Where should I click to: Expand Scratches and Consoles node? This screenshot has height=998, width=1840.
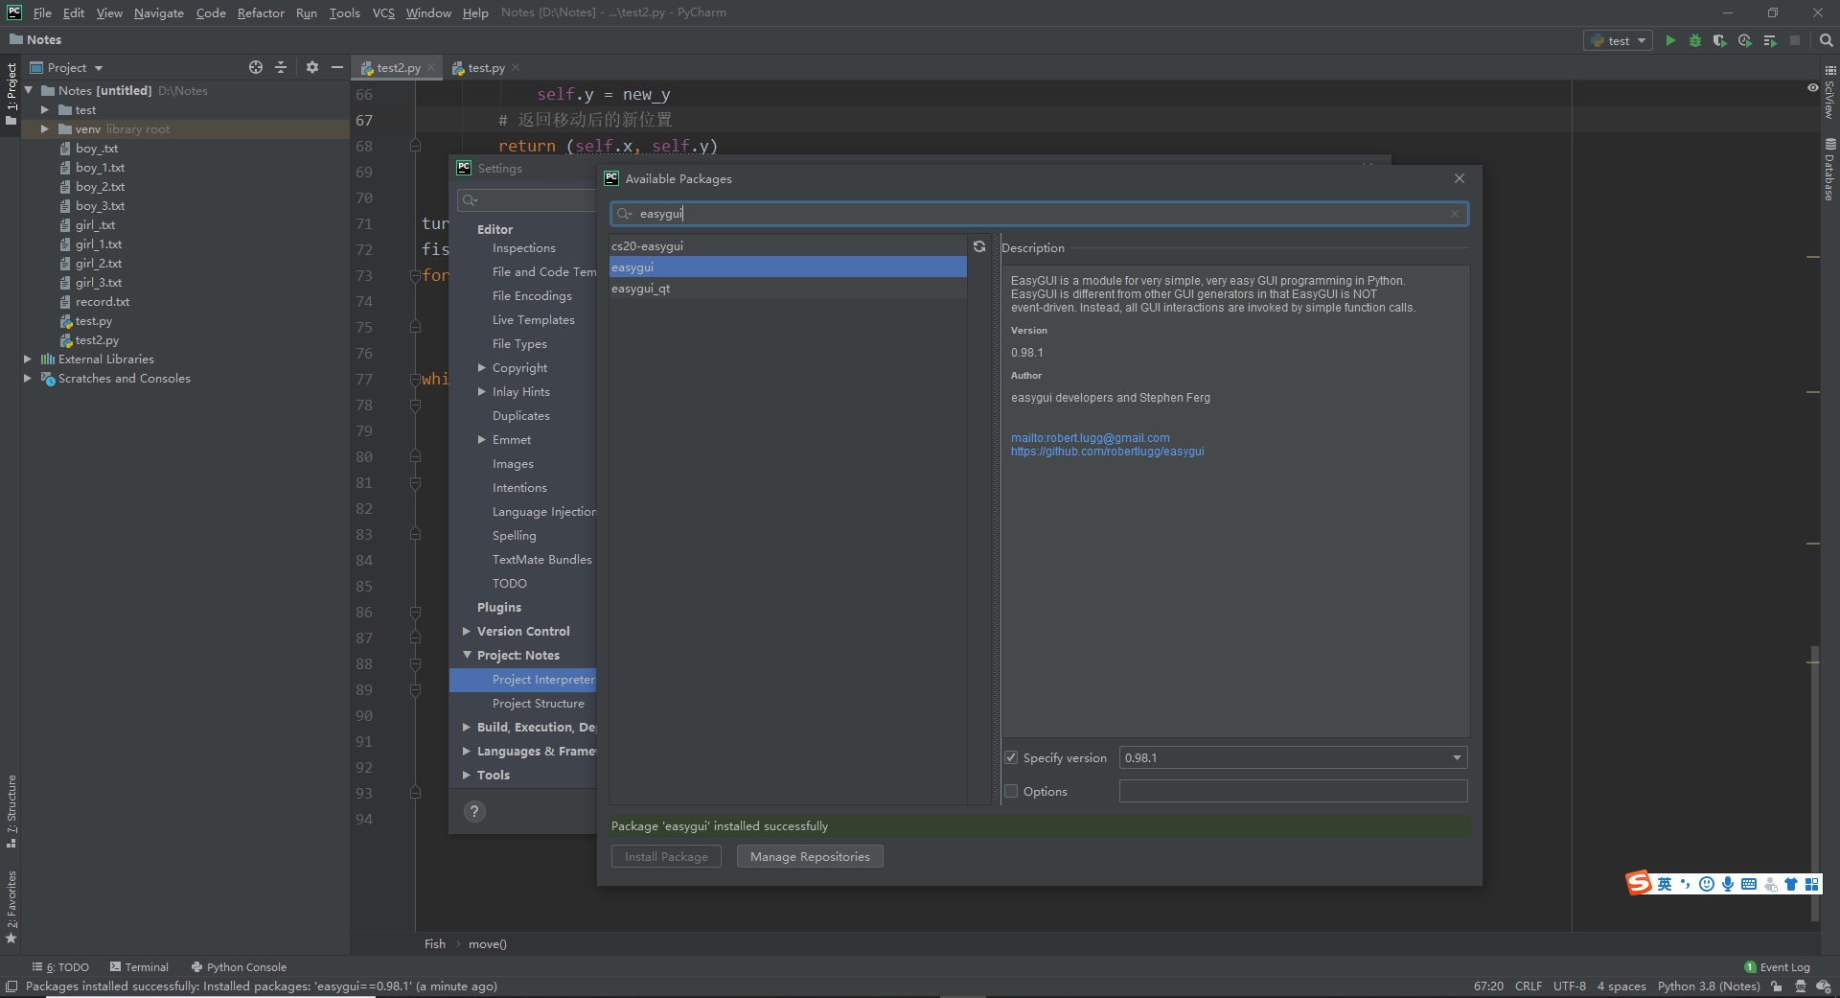pos(28,378)
